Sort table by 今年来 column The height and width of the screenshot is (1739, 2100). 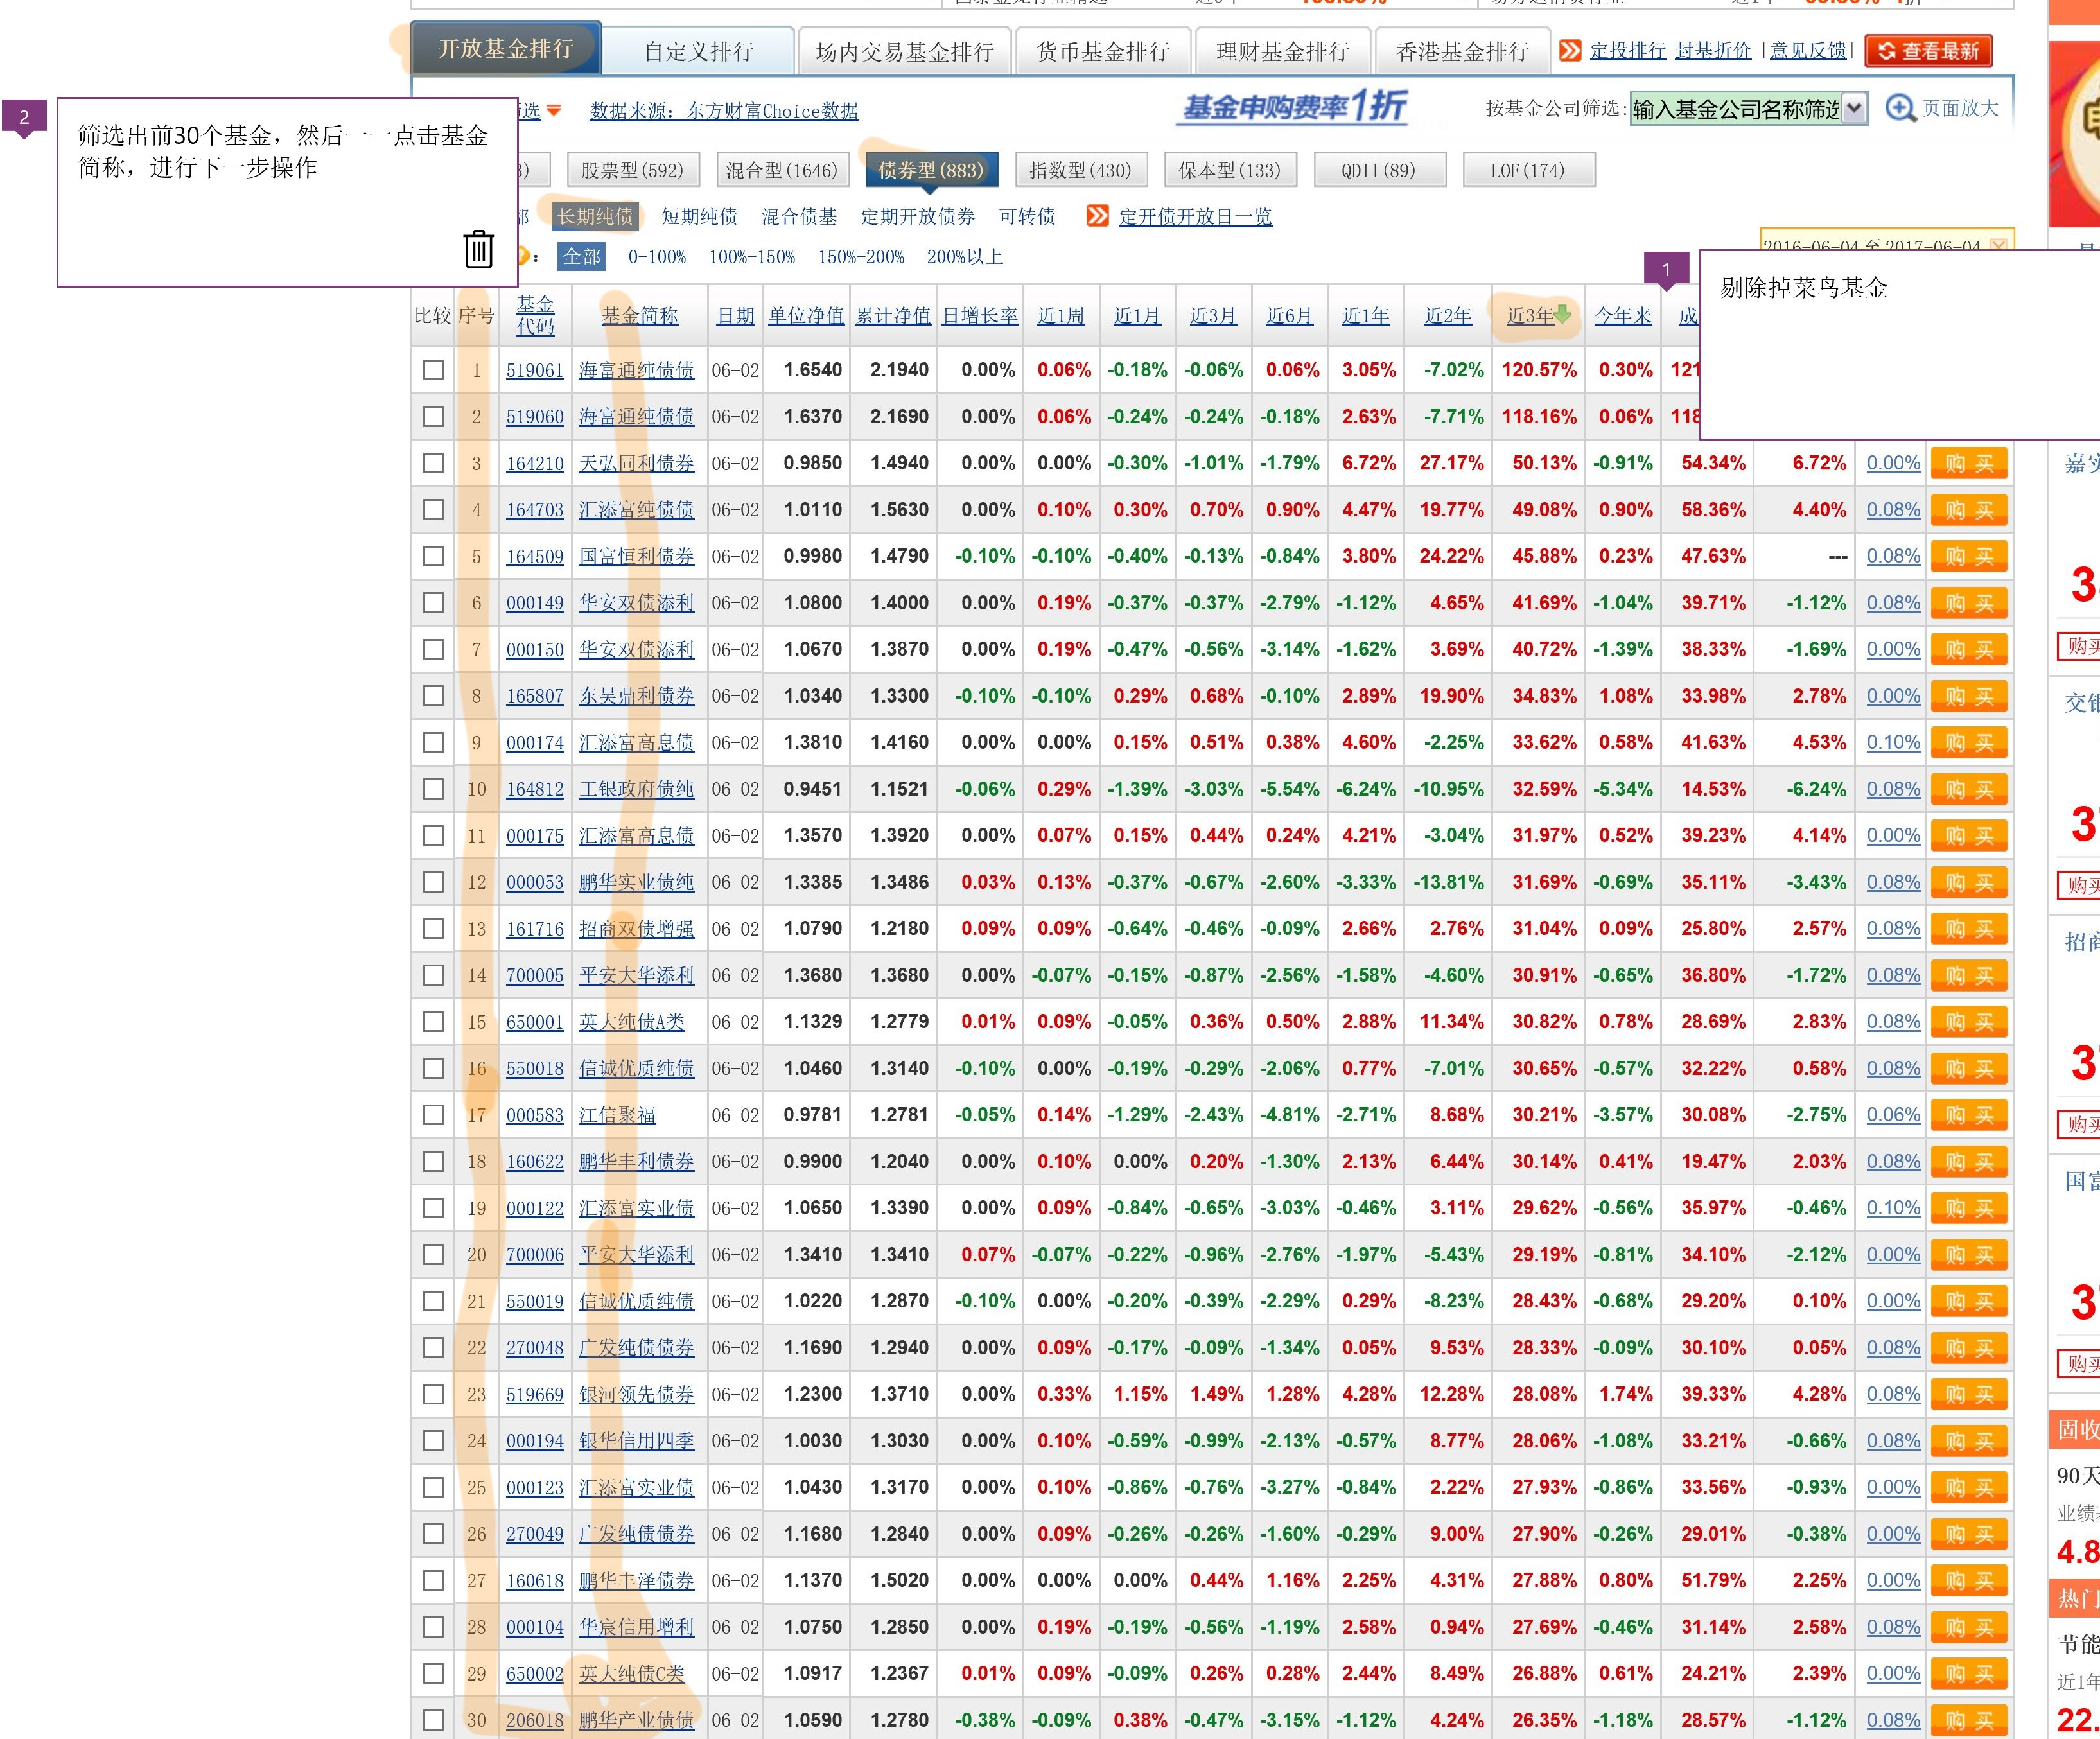tap(1623, 316)
